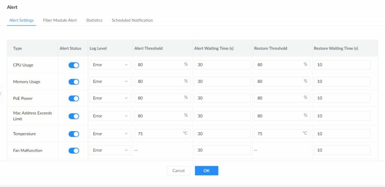Click the Temperature Alert Threshold field
This screenshot has height=187, width=385.
[x=162, y=134]
